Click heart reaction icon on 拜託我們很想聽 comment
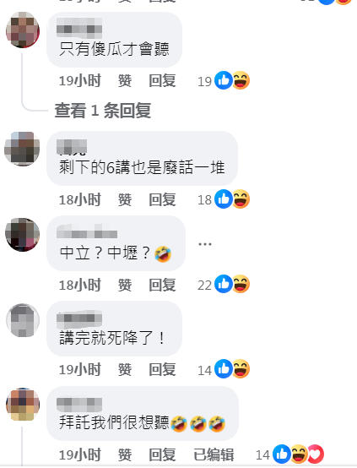This screenshot has width=357, height=468. [316, 454]
